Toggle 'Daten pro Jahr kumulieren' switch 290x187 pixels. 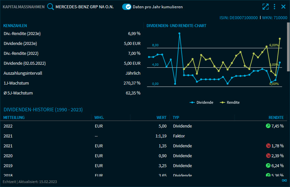(127, 7)
